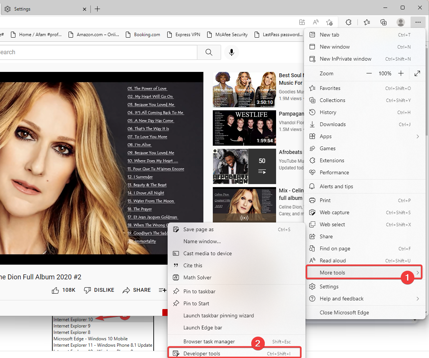Open the Settings and more ellipsis menu
This screenshot has height=358, width=429.
(x=418, y=22)
